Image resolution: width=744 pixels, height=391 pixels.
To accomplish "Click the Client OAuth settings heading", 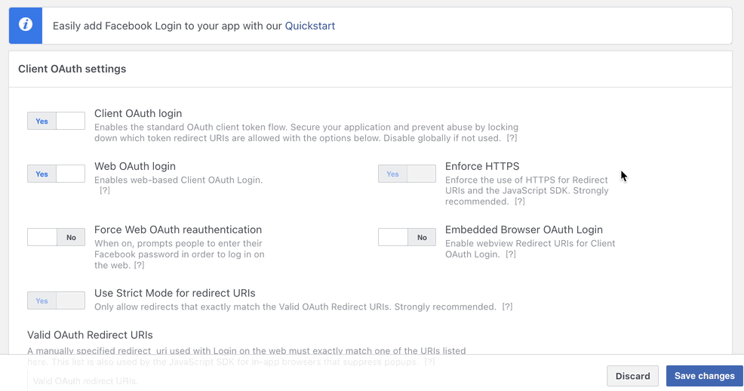I will point(72,69).
